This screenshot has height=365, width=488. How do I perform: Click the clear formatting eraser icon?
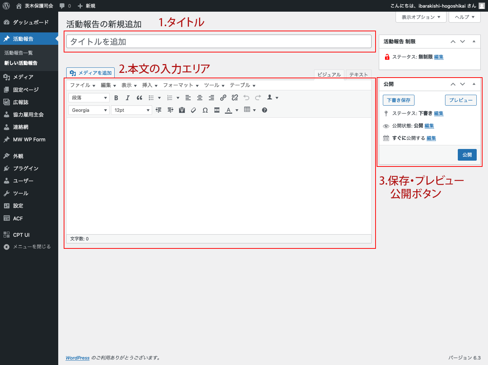(x=194, y=110)
